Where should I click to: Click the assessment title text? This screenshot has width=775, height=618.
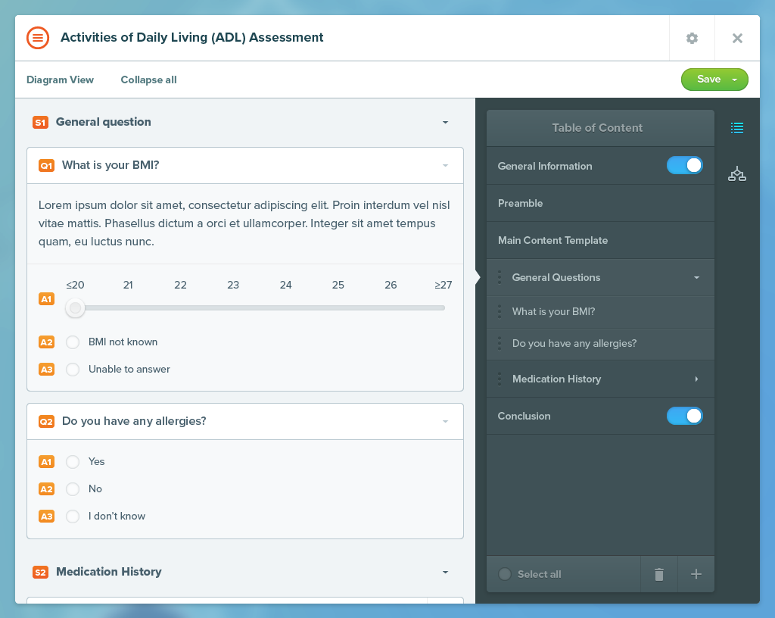(x=191, y=38)
